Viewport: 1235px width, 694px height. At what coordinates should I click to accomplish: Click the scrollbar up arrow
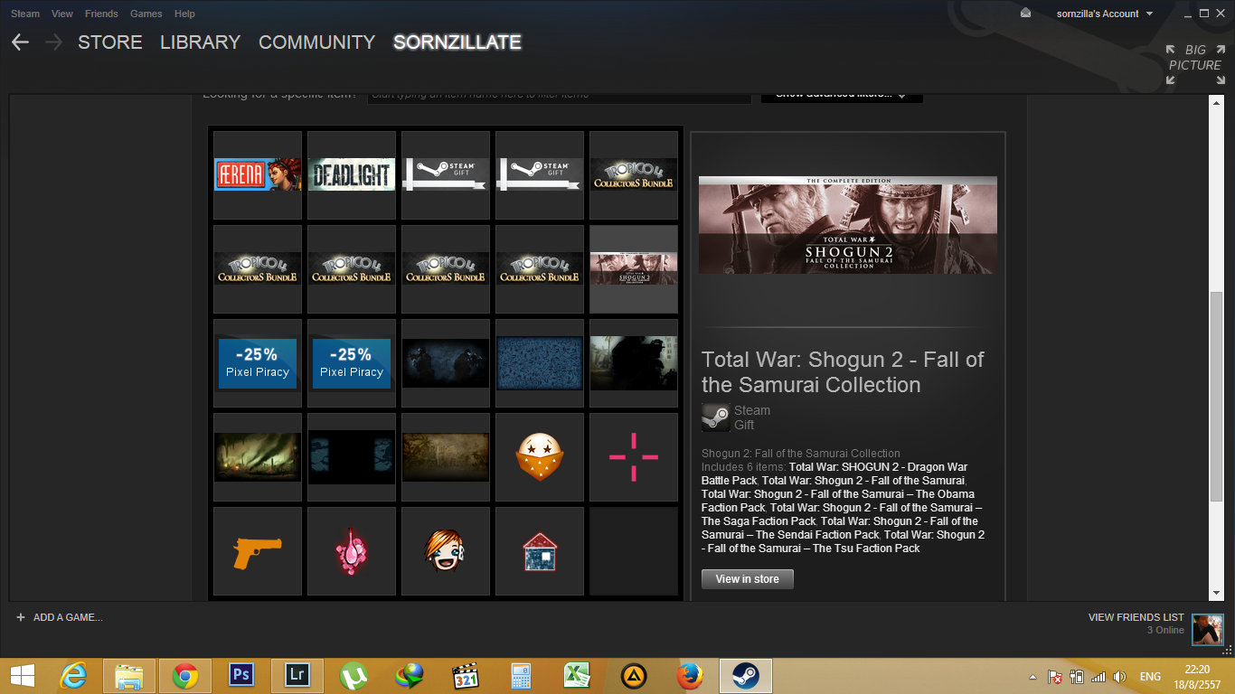(1216, 103)
